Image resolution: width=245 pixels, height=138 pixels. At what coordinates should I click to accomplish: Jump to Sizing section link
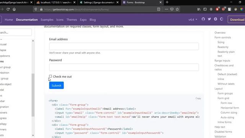pos(221,42)
